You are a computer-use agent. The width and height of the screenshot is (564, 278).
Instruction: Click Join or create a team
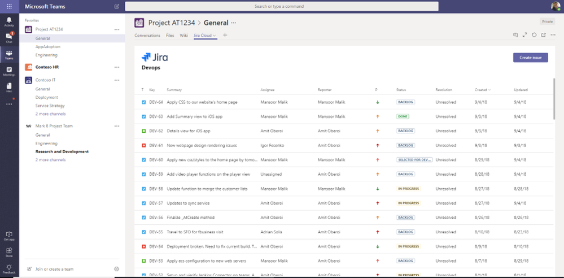[x=54, y=269]
